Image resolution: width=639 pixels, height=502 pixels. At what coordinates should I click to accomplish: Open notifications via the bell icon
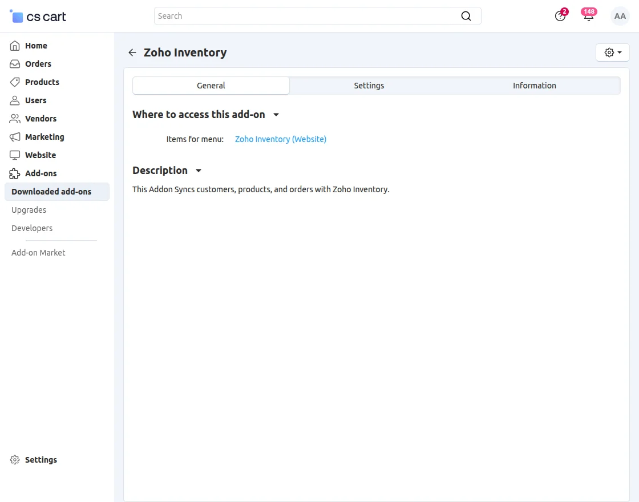pos(588,16)
